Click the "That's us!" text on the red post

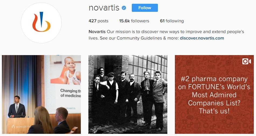coord(214,111)
